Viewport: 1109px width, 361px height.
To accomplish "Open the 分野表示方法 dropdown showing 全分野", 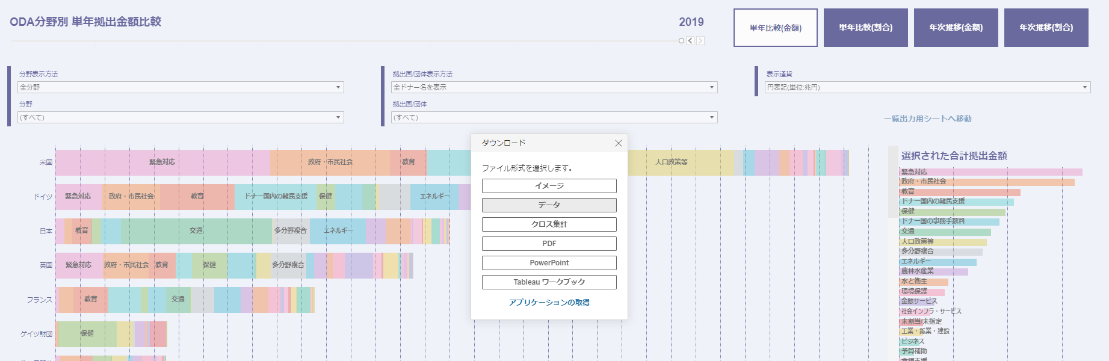I will tap(181, 87).
